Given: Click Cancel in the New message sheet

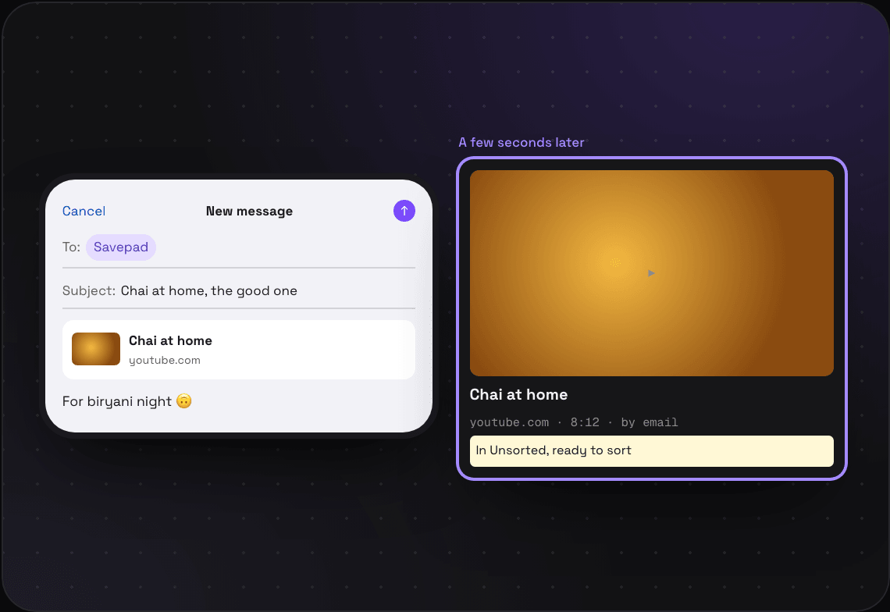Looking at the screenshot, I should (x=84, y=212).
